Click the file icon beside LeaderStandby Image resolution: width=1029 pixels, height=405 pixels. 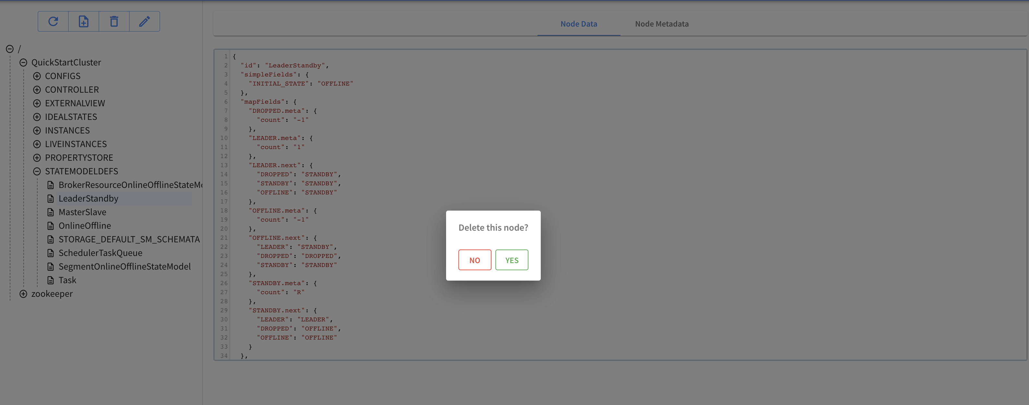(x=51, y=199)
